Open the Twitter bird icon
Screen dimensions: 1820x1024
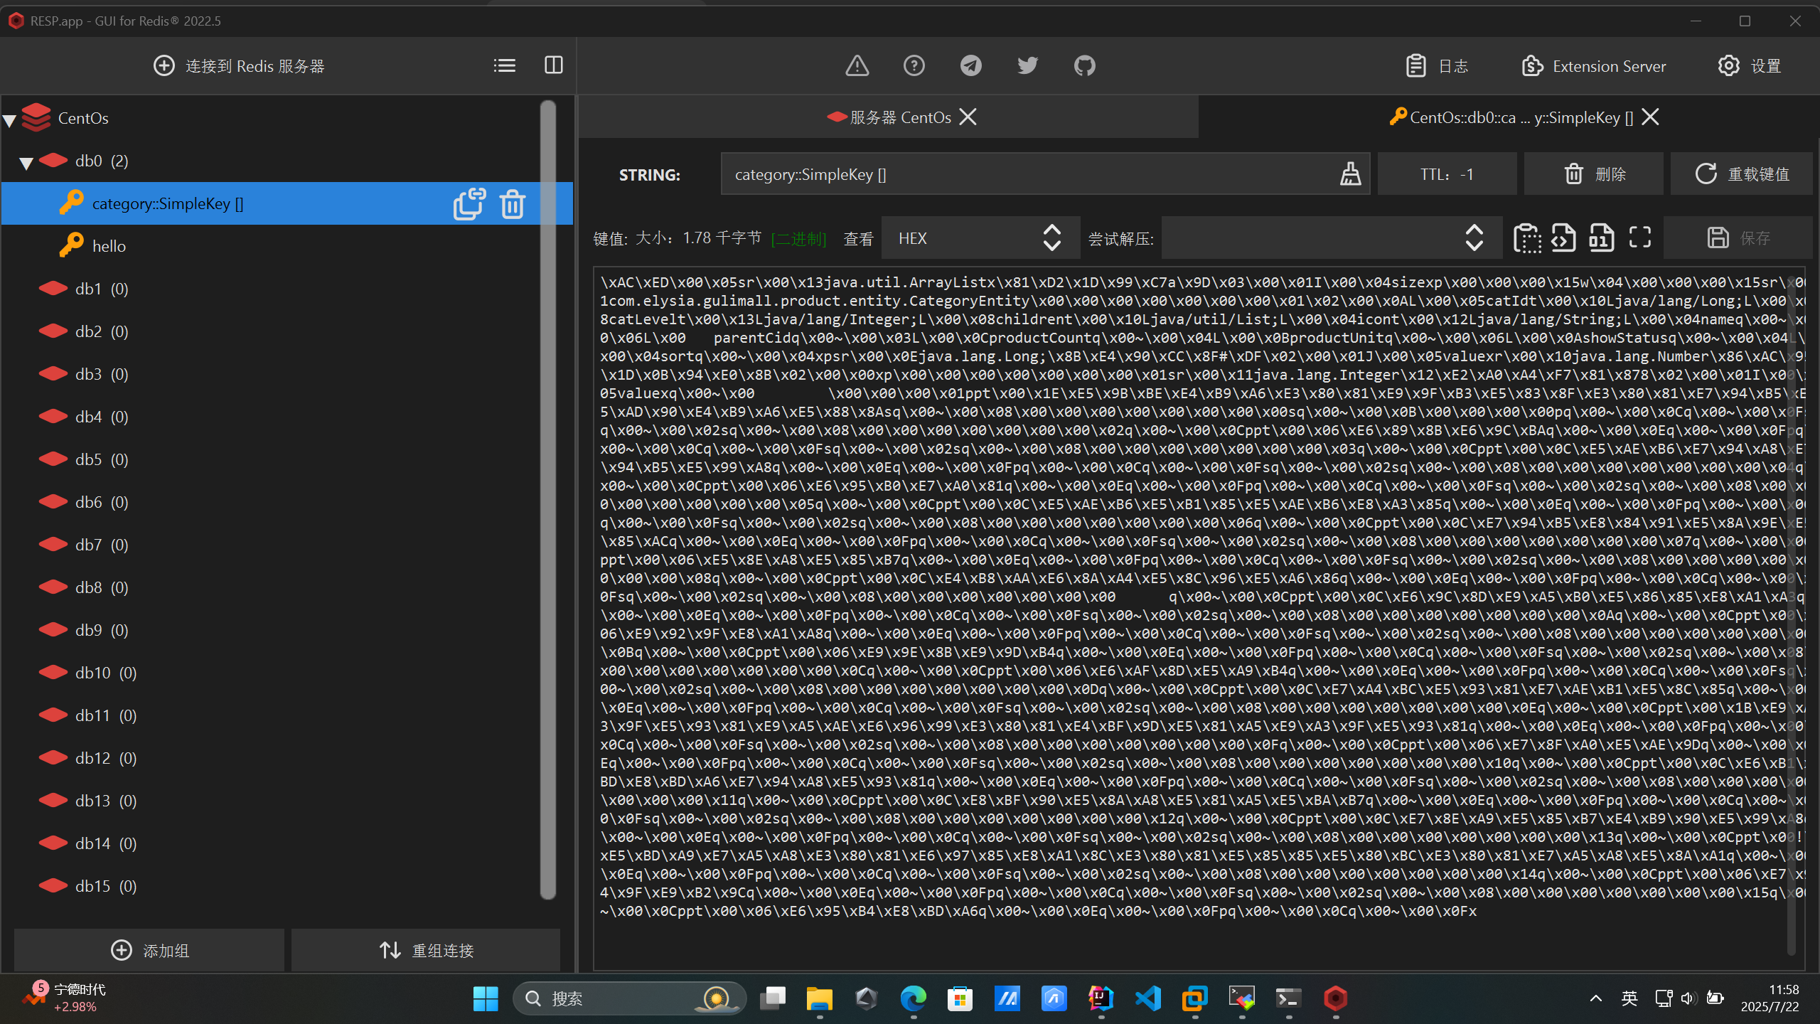pyautogui.click(x=1028, y=66)
